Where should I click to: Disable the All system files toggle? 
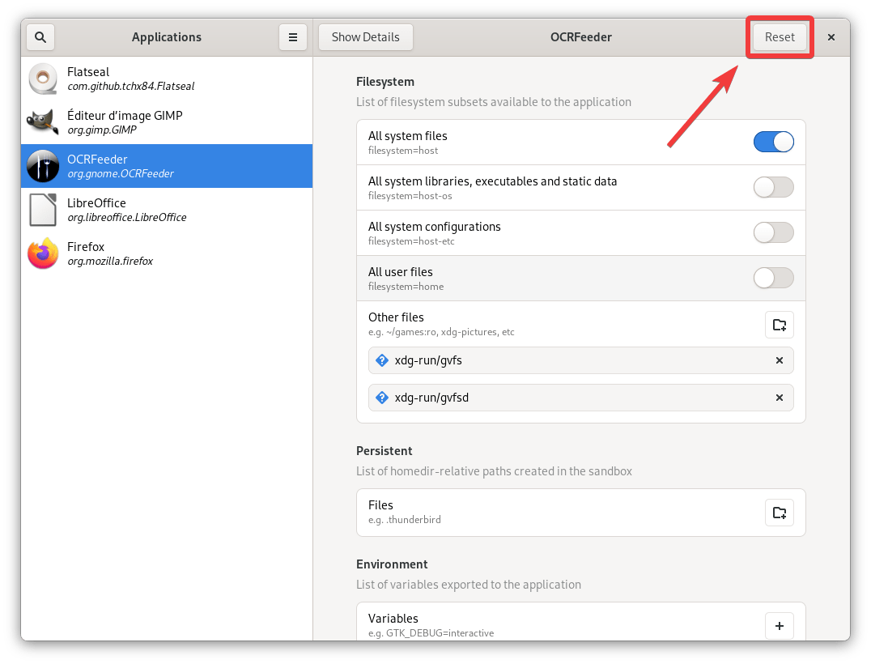click(x=773, y=143)
